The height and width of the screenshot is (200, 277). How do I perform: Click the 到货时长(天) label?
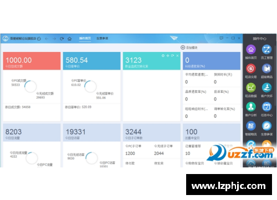223,75
